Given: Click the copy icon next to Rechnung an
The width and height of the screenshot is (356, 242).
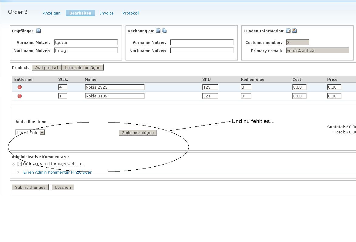Looking at the screenshot, I should (x=164, y=31).
